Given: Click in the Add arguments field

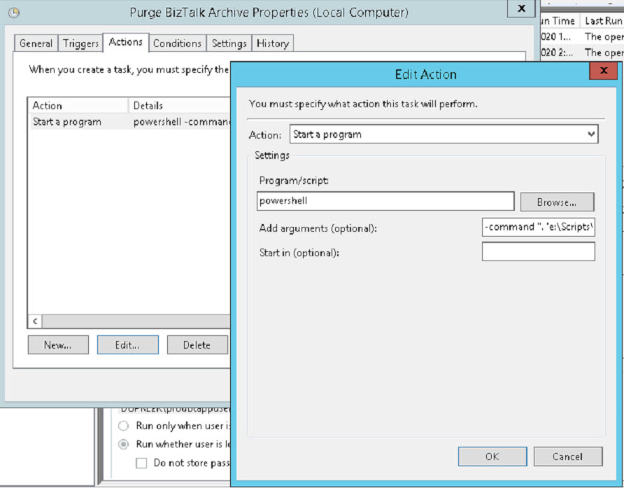Looking at the screenshot, I should [x=538, y=227].
